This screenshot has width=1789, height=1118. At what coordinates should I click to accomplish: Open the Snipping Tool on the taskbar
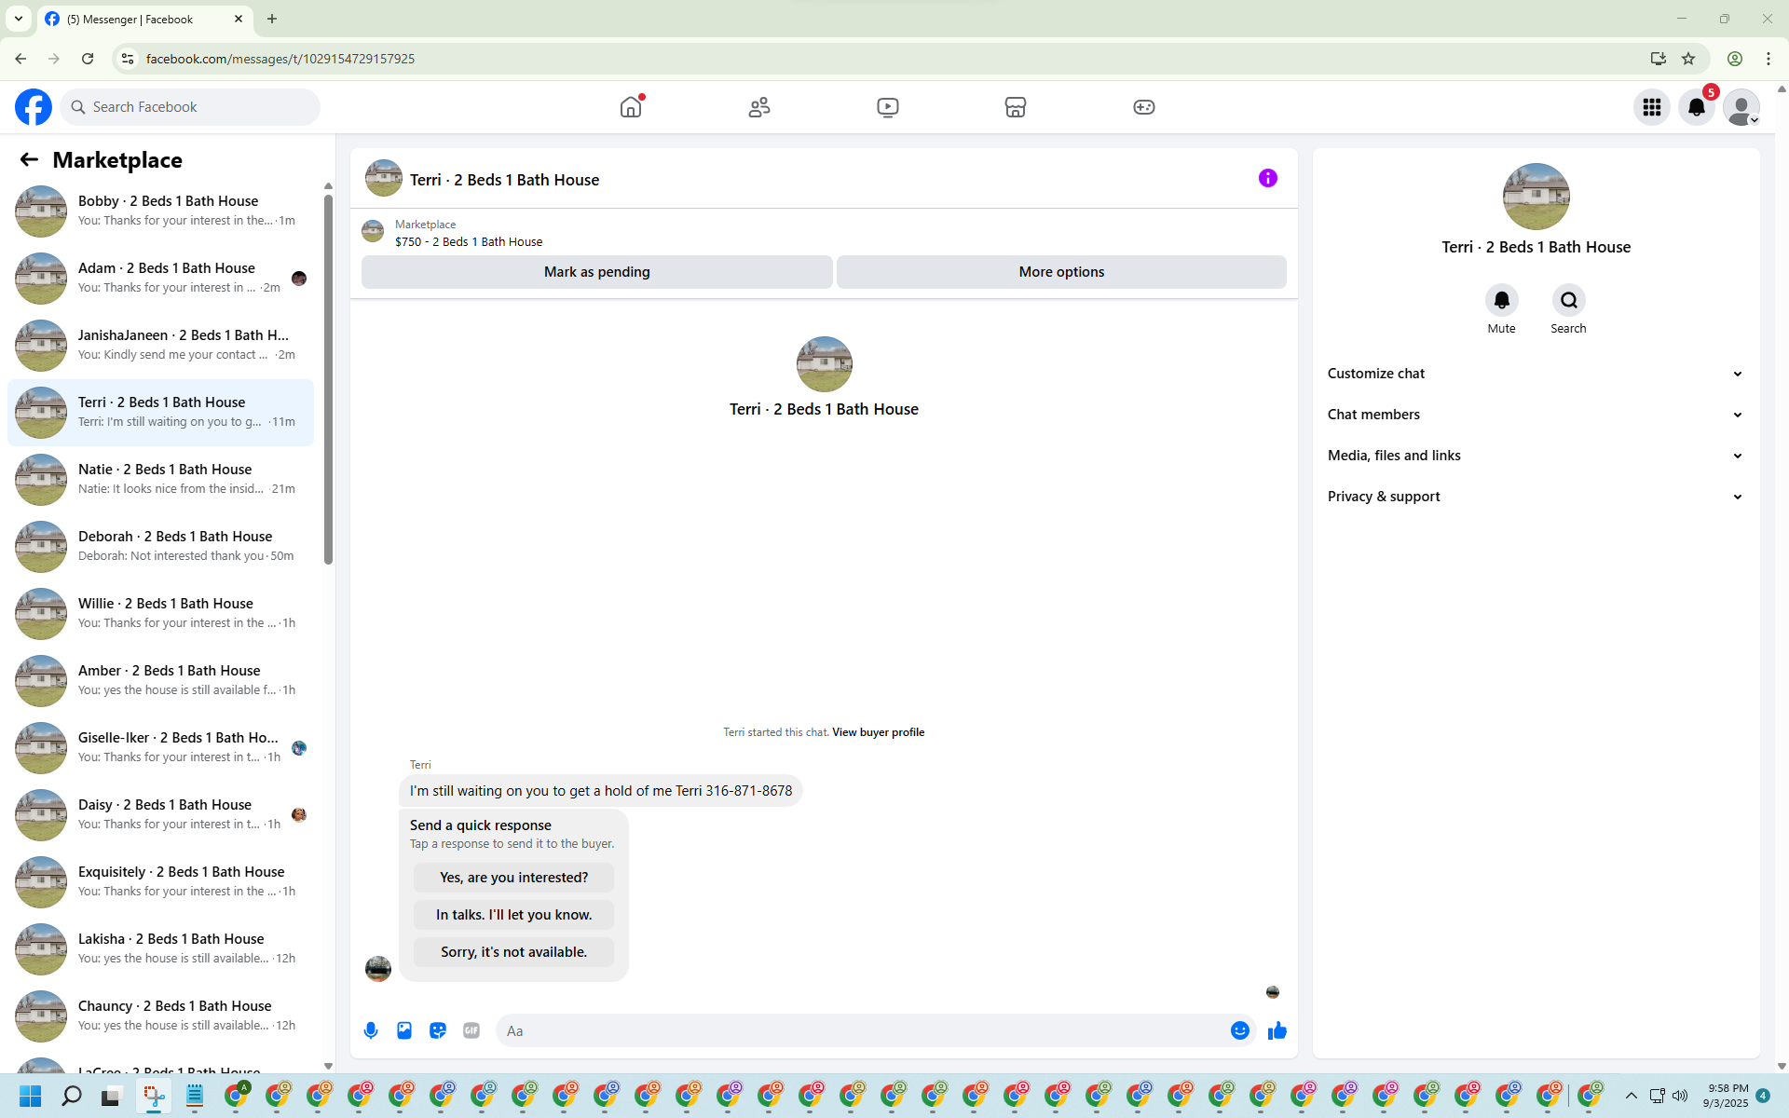tap(154, 1096)
